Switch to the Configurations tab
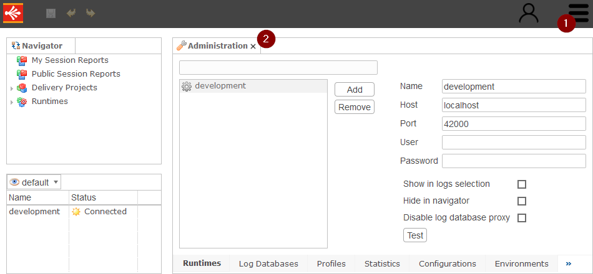This screenshot has height=274, width=593. coord(447,264)
